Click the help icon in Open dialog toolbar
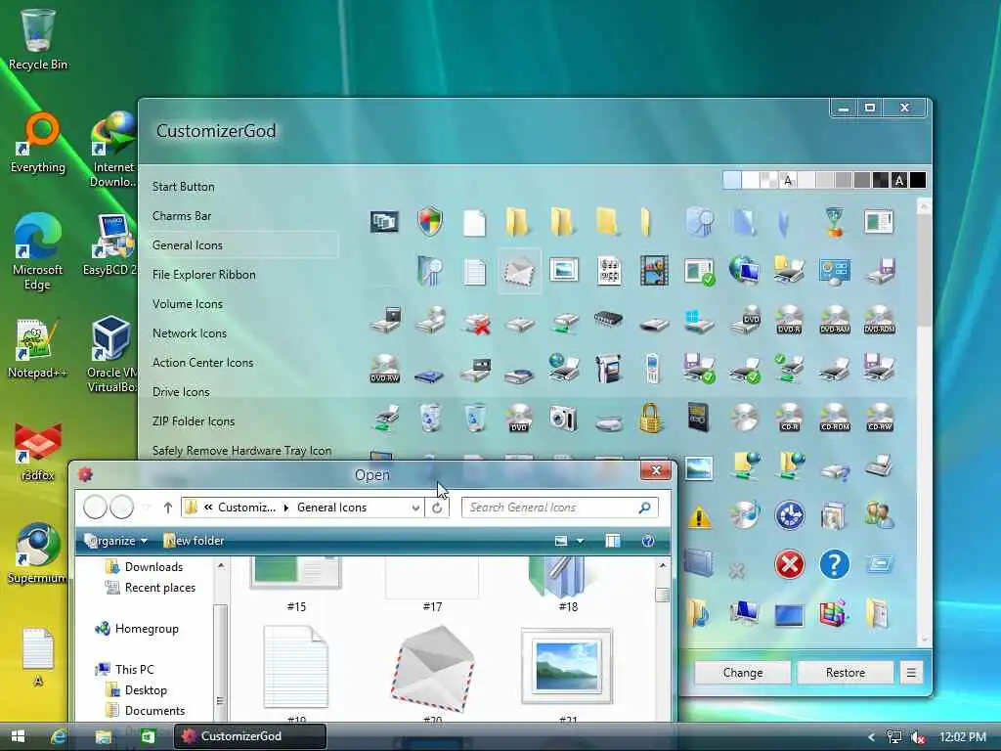This screenshot has height=751, width=1001. (647, 541)
